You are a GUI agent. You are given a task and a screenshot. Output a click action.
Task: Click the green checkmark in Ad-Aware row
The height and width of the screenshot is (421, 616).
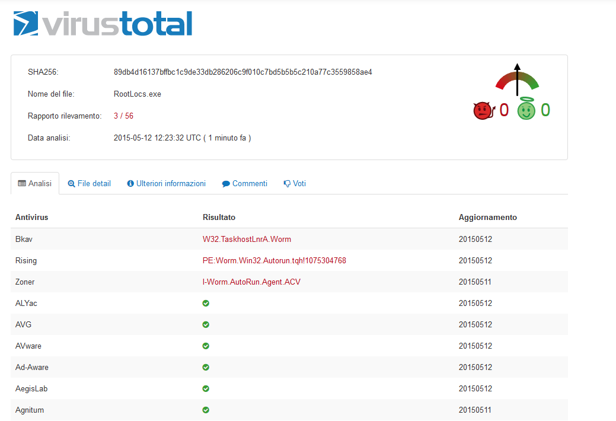coord(206,367)
